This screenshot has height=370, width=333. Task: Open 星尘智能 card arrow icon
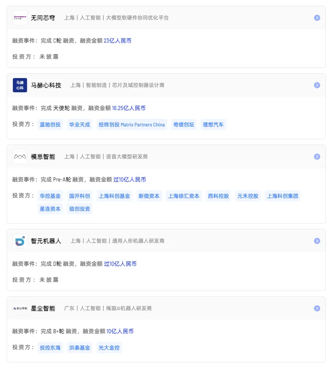[317, 308]
